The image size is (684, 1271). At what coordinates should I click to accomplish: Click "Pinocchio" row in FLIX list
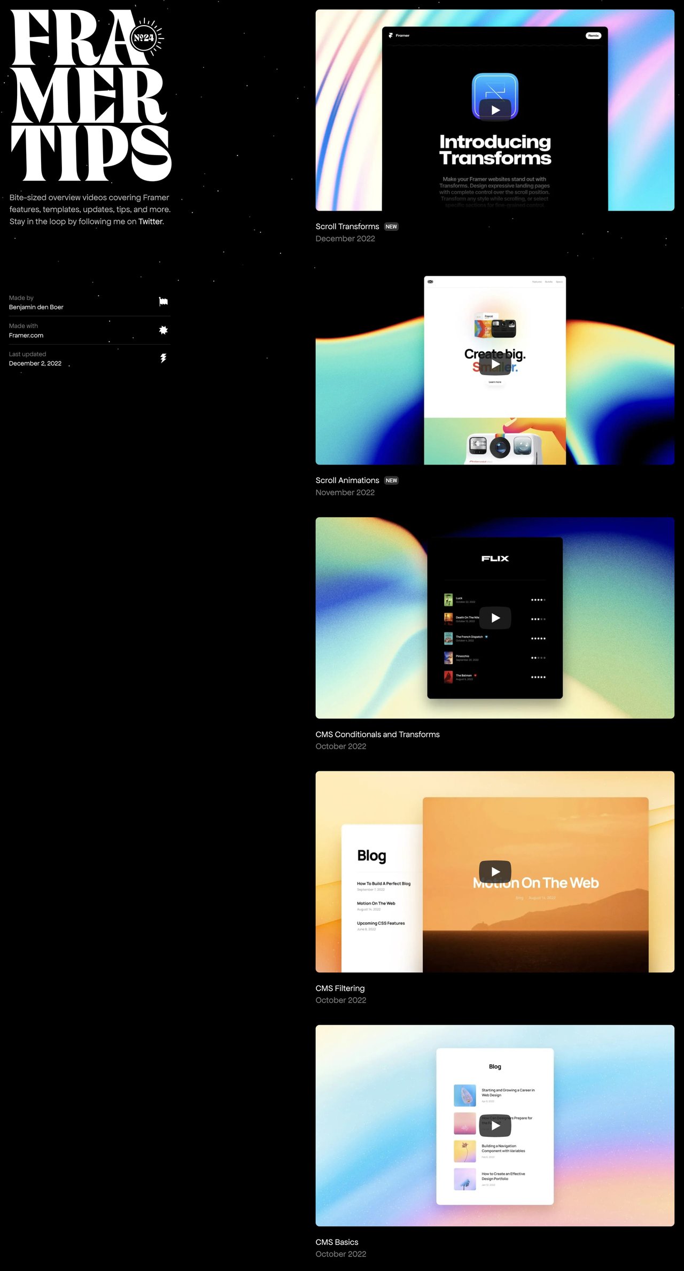495,657
